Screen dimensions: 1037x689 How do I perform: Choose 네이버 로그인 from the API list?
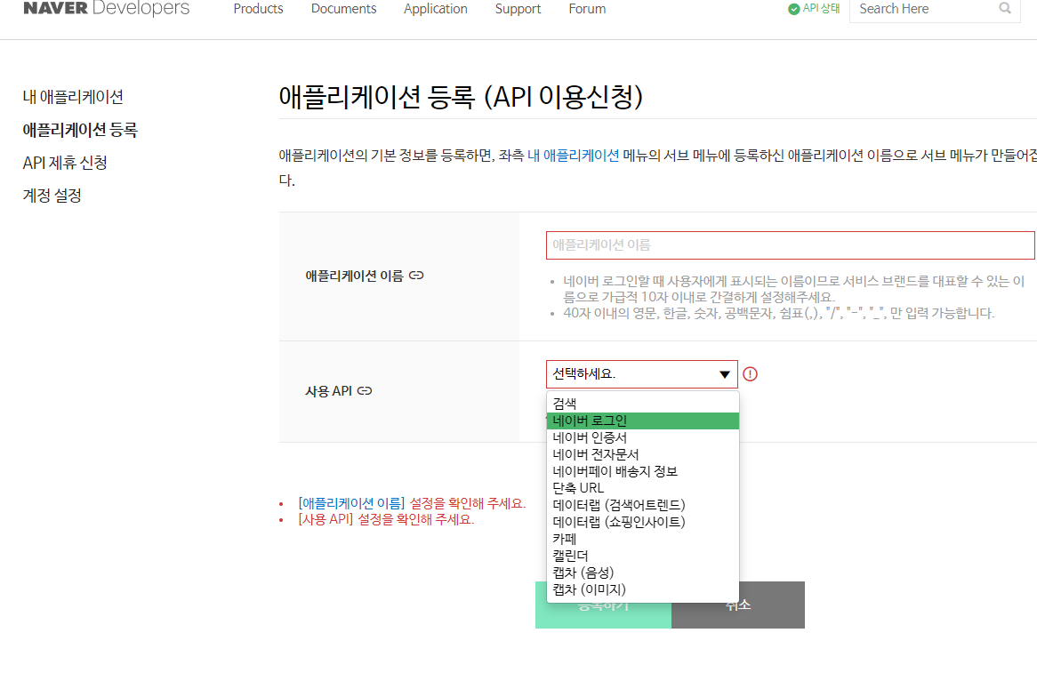pos(643,421)
